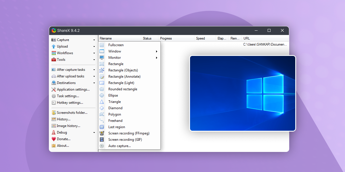Open the Screenshots folder... button
Viewport: 345px width, 172px height.
point(70,113)
